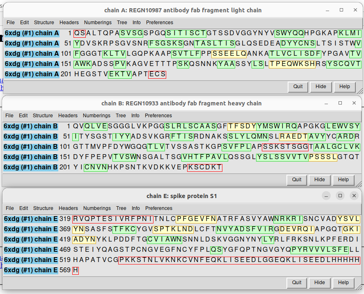Viewport: 364px width, 294px height.
Task: Open Edit menu in chain E window
Action: click(x=24, y=208)
